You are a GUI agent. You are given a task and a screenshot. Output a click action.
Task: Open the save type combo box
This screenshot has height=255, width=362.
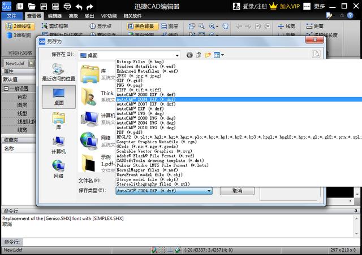164,191
